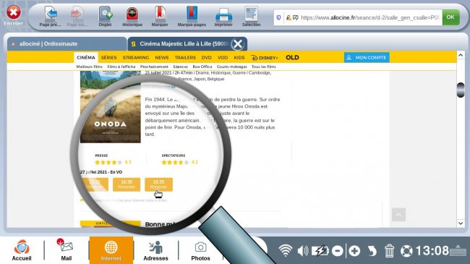This screenshot has width=470, height=264.
Task: Click the MON COMPTE button
Action: point(367,57)
